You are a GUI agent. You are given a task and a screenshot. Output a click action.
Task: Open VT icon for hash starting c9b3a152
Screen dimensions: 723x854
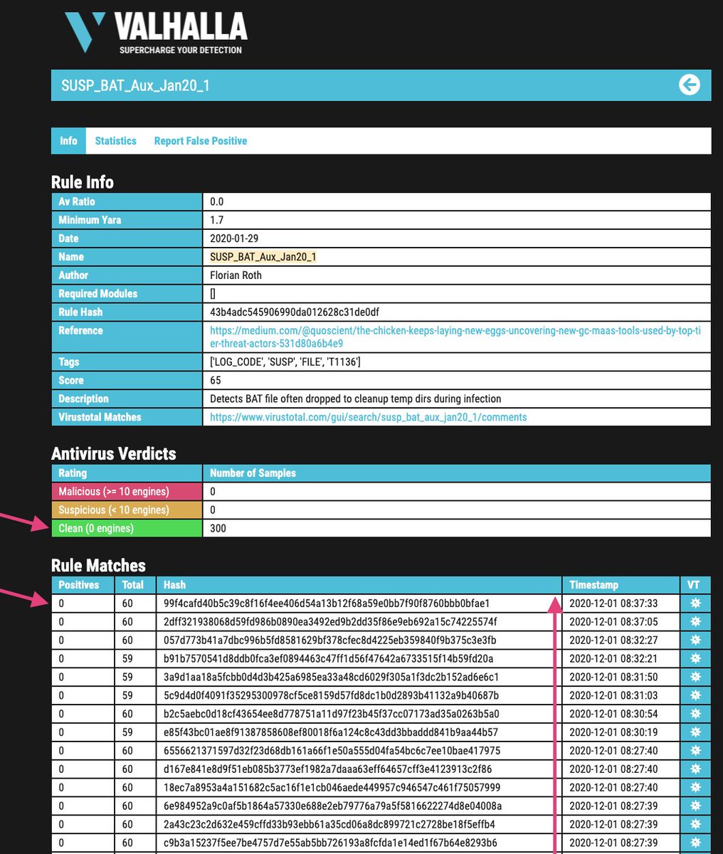tap(695, 843)
